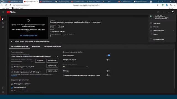This screenshot has width=177, height=99.
Task: Select the Стандартная задержка radio button
Action: pos(12,84)
